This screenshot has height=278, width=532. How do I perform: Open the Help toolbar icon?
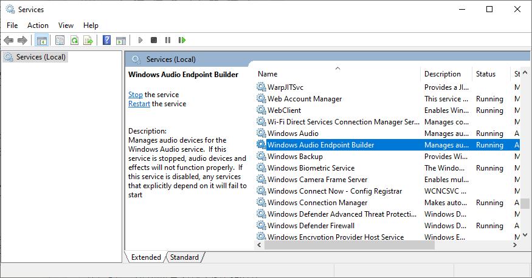[106, 40]
